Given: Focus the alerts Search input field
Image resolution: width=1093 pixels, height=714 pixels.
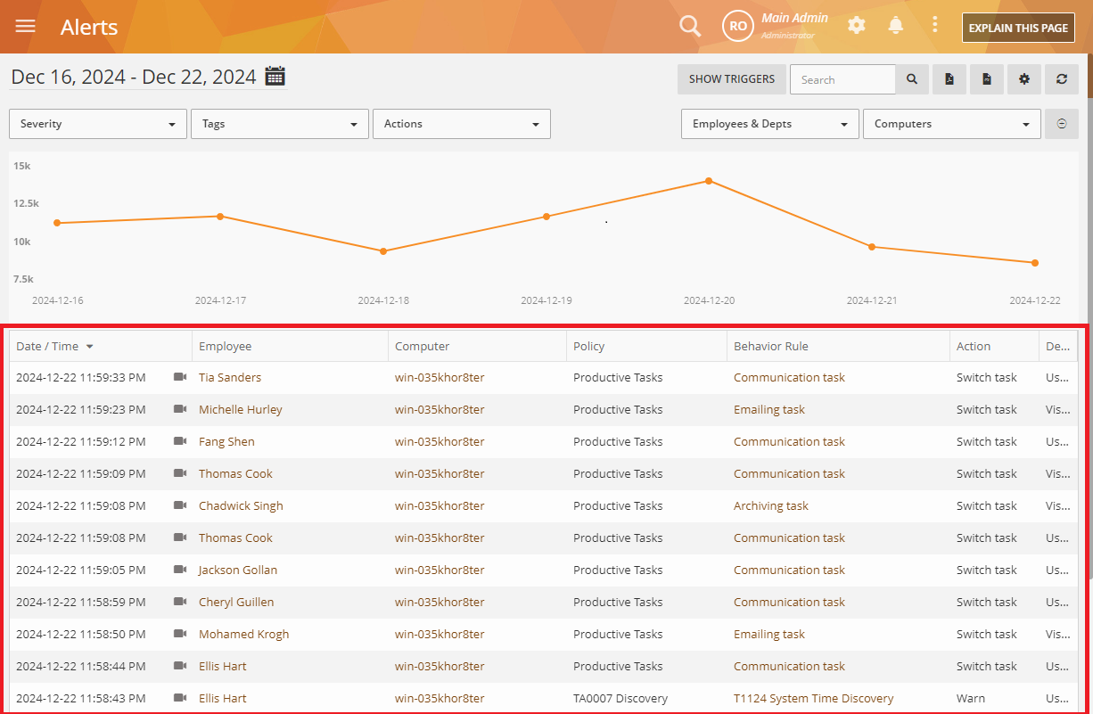Looking at the screenshot, I should point(842,79).
